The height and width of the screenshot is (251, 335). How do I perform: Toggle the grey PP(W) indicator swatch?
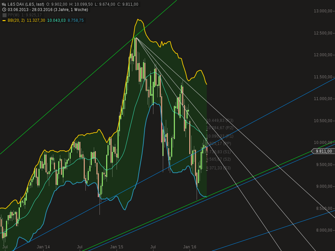4,15
